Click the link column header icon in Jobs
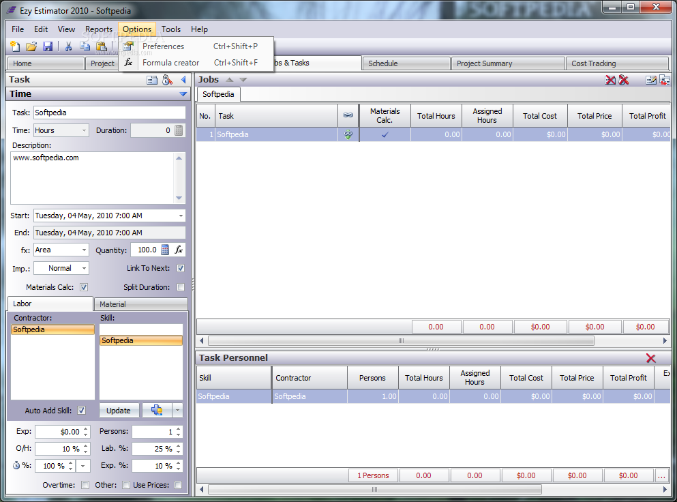 click(348, 115)
